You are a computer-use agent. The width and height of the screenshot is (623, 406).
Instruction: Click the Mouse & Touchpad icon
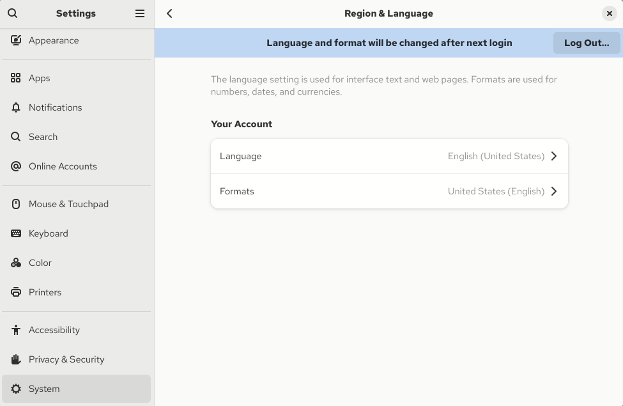[16, 204]
